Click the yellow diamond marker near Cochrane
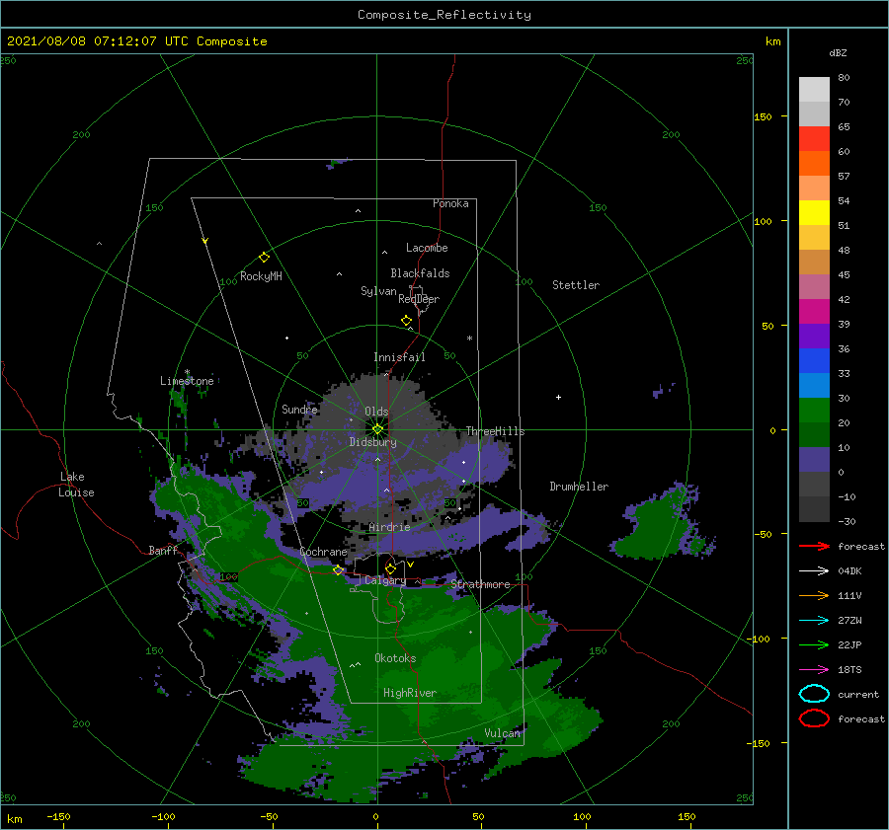 click(339, 570)
